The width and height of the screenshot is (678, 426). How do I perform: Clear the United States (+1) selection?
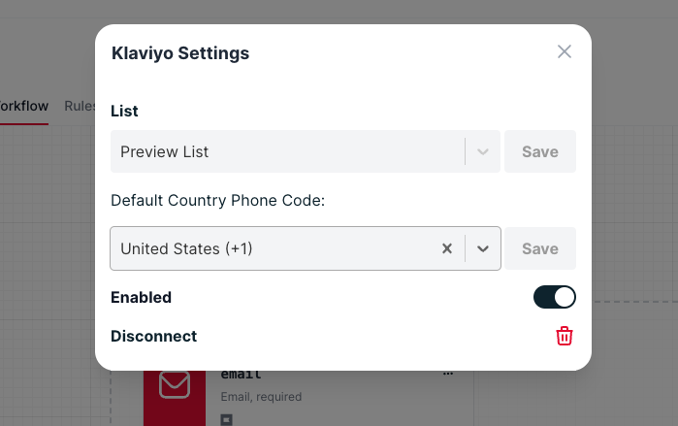pos(447,248)
